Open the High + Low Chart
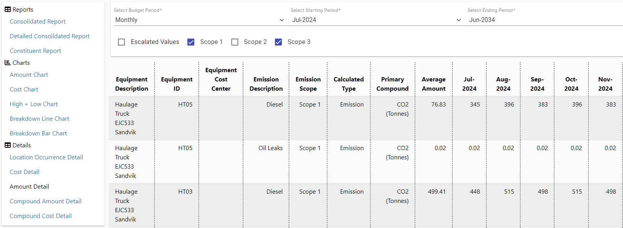 (x=34, y=104)
